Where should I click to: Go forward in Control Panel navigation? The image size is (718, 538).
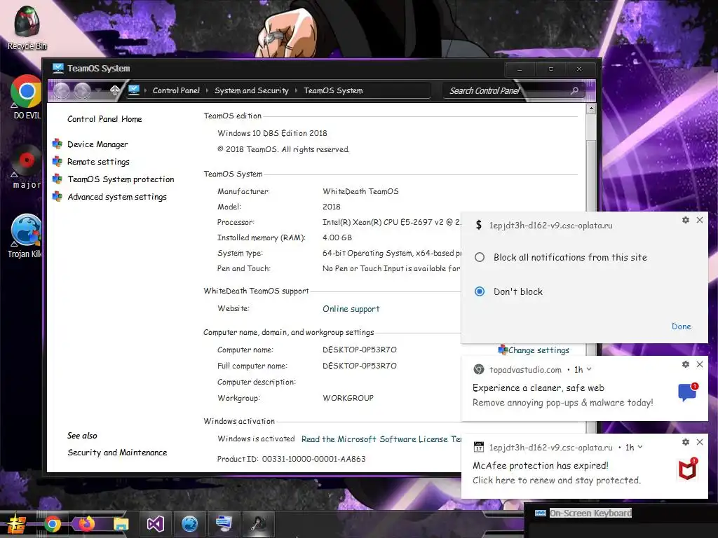click(83, 90)
